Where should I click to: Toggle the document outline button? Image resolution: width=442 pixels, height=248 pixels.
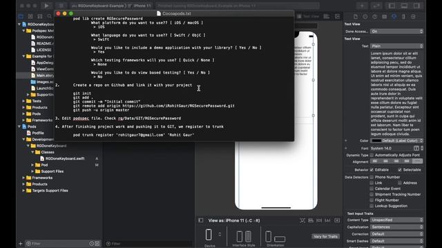click(x=201, y=220)
